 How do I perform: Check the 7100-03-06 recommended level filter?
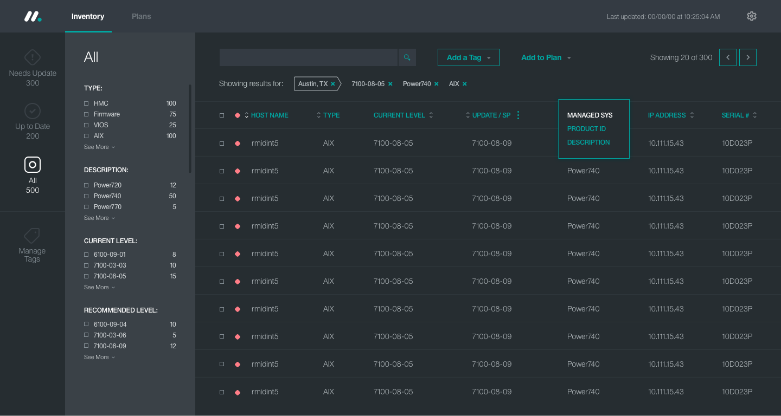[86, 335]
